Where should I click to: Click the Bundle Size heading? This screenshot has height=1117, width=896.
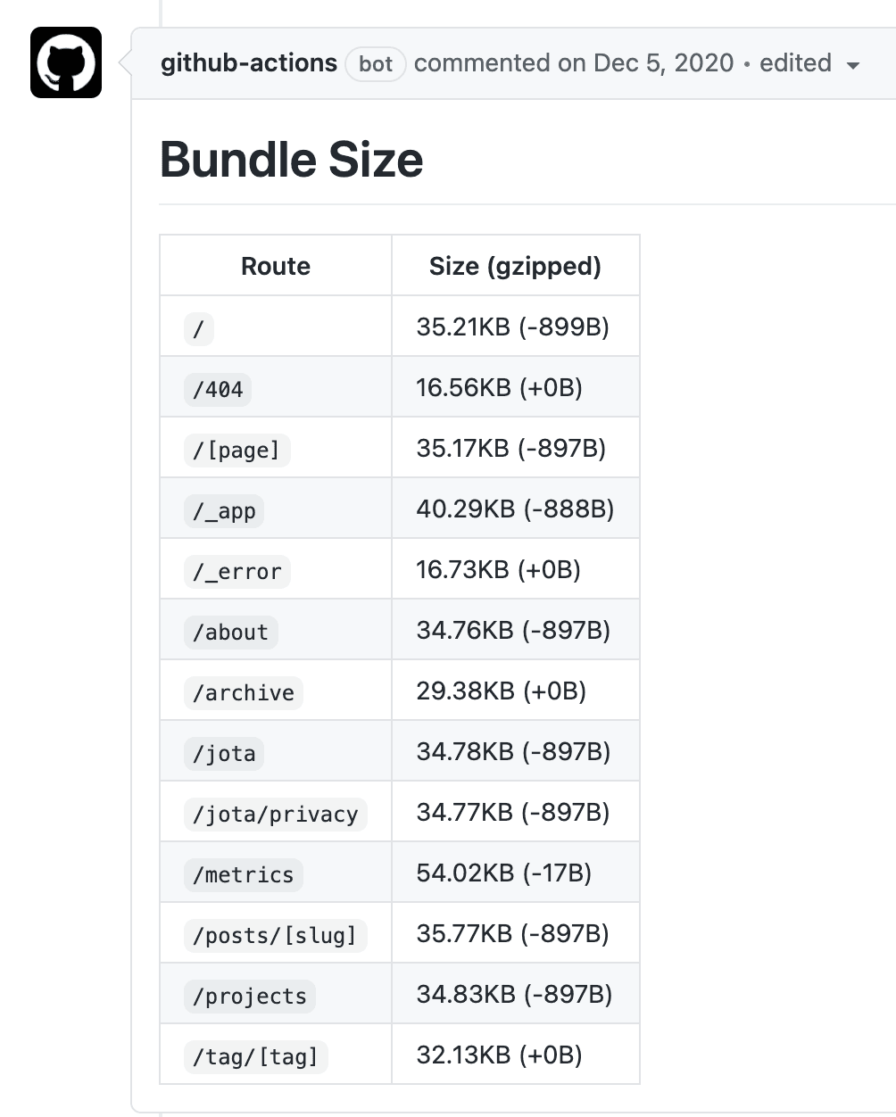(x=291, y=160)
